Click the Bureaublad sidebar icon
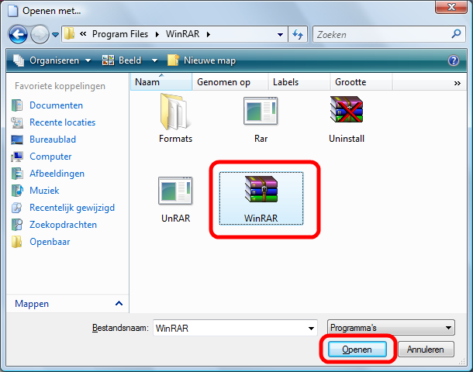This screenshot has height=372, width=473. (x=17, y=139)
